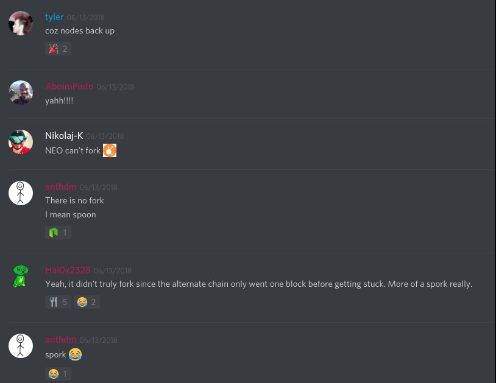
Task: Click the orange emoji after NEO can't fork
Action: [110, 150]
